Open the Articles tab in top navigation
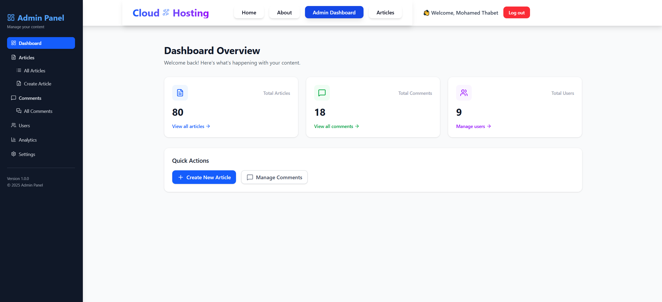662x302 pixels. point(385,13)
